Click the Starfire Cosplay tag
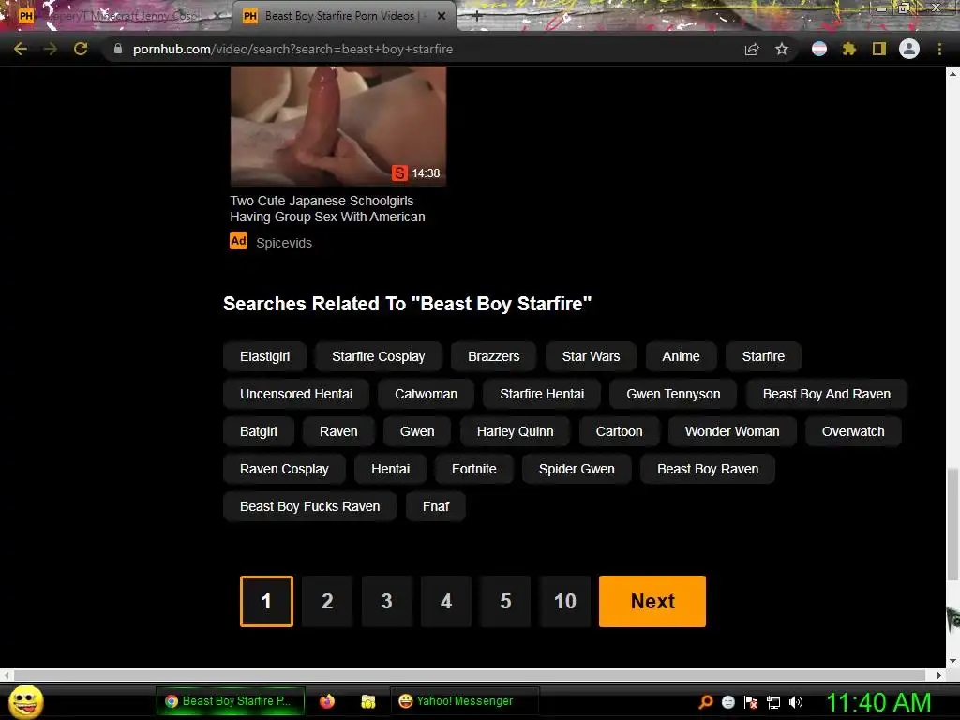Screen dimensions: 960x720 (x=379, y=356)
